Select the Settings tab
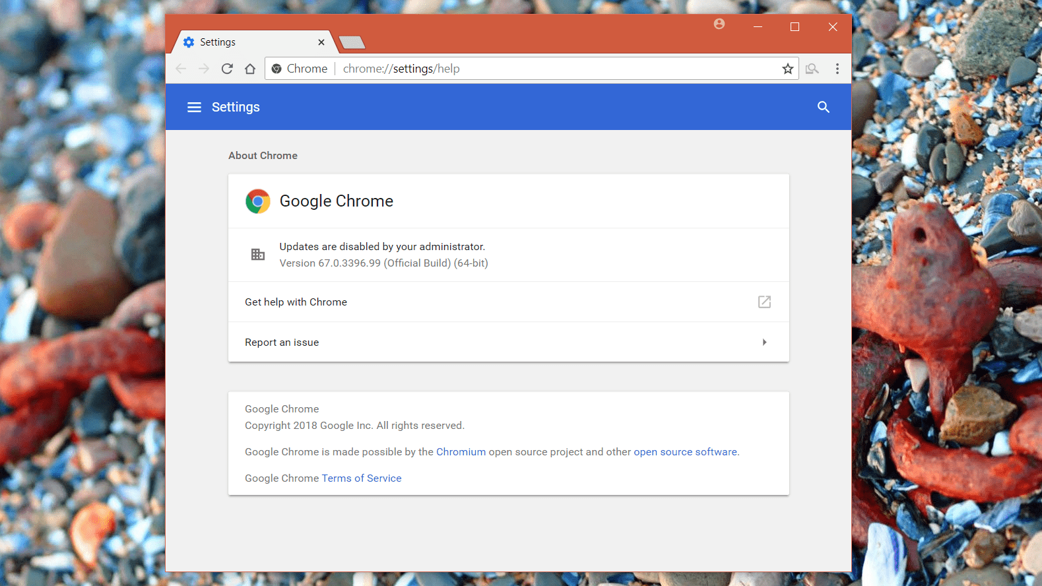1042x586 pixels. point(255,42)
